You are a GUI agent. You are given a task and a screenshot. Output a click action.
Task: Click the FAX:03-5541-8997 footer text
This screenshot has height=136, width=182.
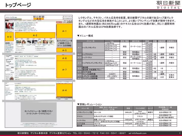coord(113,133)
